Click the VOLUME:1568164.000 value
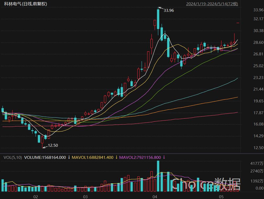 click(x=45, y=158)
